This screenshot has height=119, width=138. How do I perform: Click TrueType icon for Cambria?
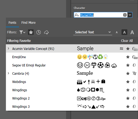134,73
